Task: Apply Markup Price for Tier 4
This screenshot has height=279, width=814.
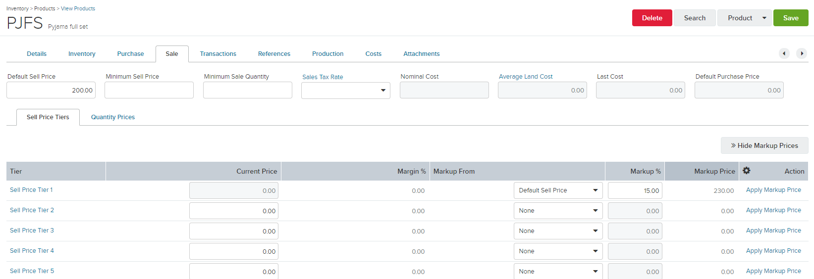Action: tap(773, 251)
